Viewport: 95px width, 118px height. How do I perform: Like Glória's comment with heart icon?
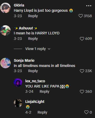click(81, 16)
